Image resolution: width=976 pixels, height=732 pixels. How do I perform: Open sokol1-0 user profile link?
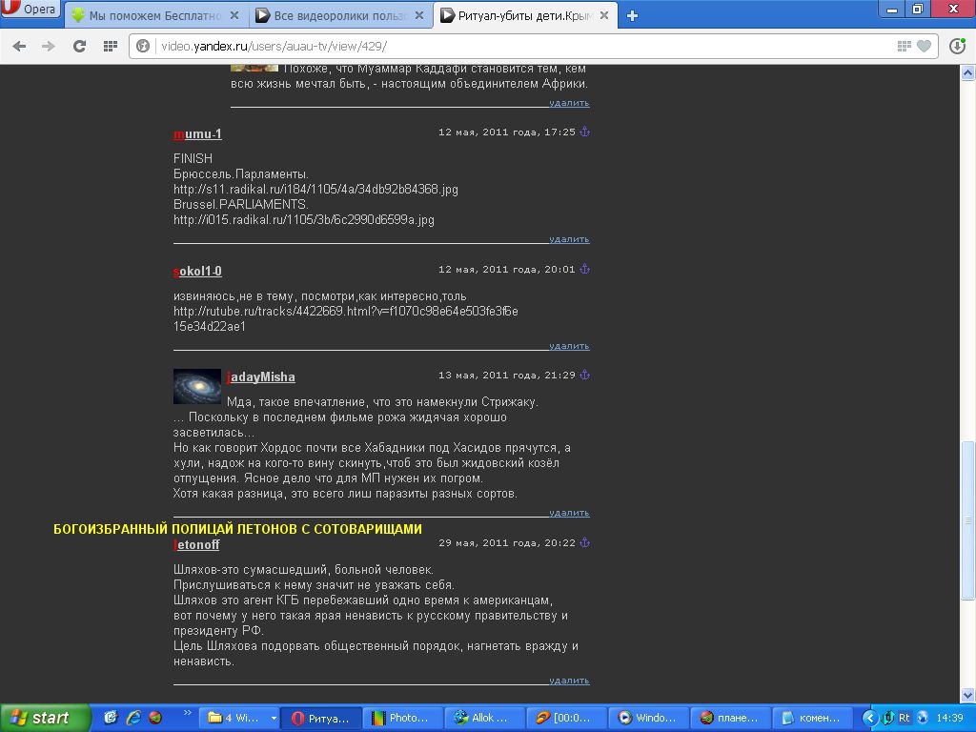tap(197, 272)
